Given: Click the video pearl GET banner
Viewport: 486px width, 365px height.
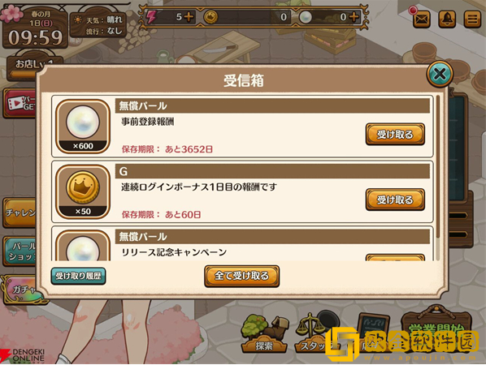Looking at the screenshot, I should (x=20, y=104).
